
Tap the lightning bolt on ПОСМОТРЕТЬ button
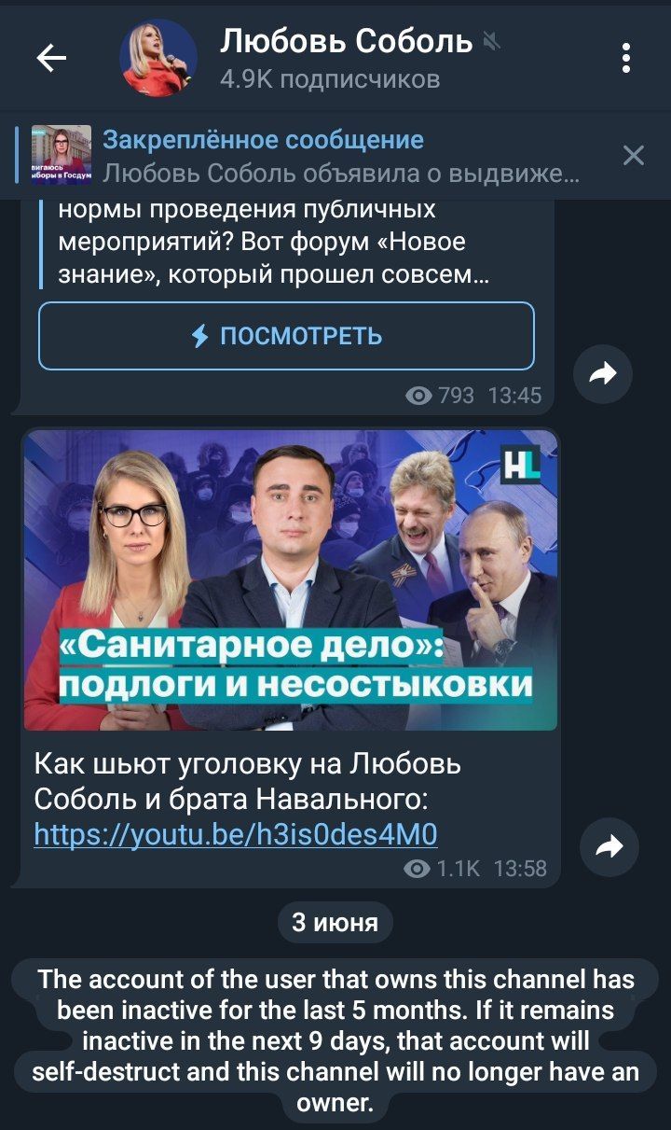pos(199,336)
